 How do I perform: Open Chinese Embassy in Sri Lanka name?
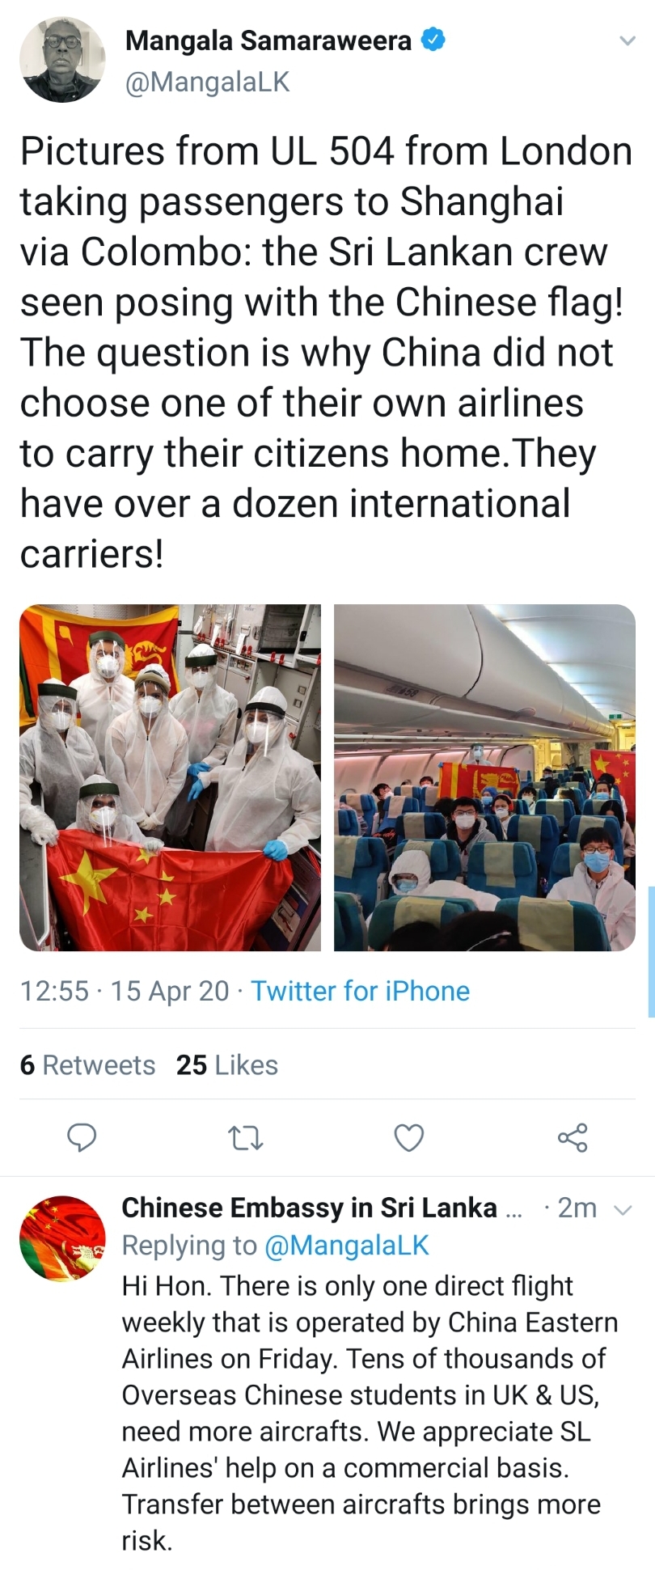tap(309, 1208)
